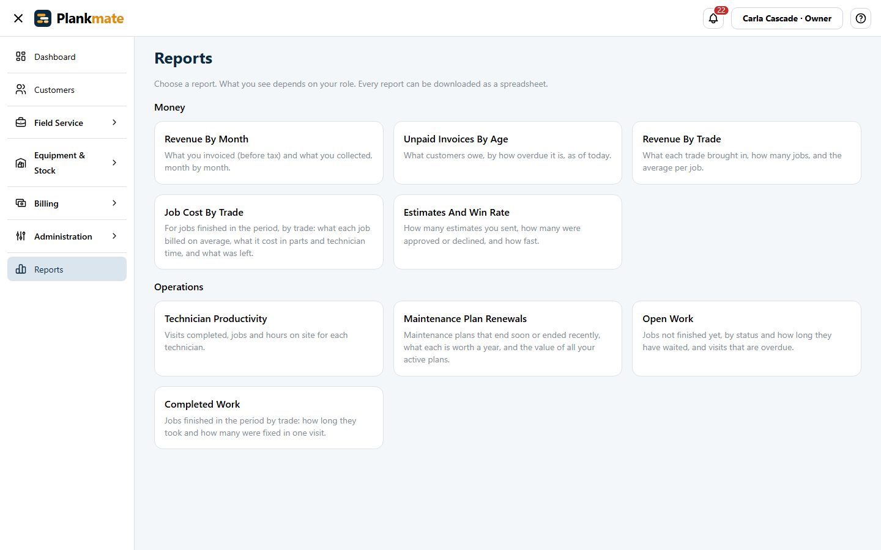Image resolution: width=881 pixels, height=550 pixels.
Task: Open the Revenue By Month report
Action: (x=269, y=153)
